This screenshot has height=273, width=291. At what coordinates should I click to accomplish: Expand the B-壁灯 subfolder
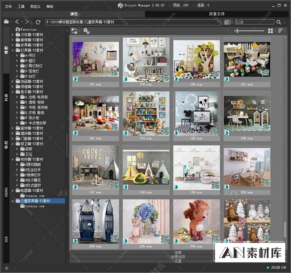(x=17, y=61)
